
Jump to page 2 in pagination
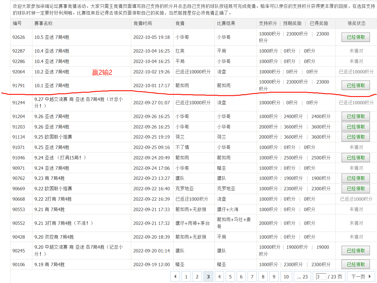197,277
